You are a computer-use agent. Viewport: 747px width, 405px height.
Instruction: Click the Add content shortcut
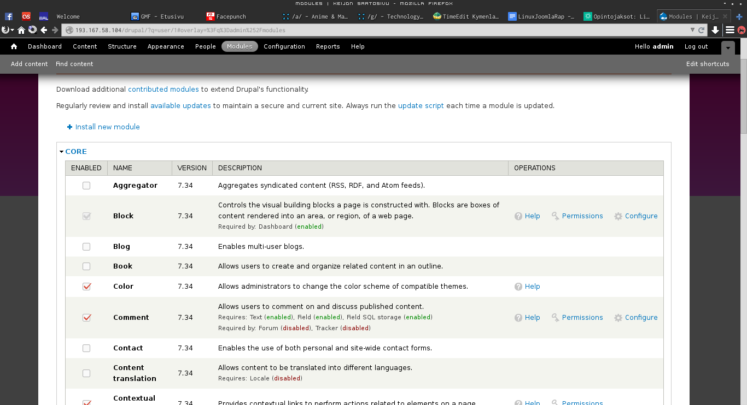click(30, 64)
